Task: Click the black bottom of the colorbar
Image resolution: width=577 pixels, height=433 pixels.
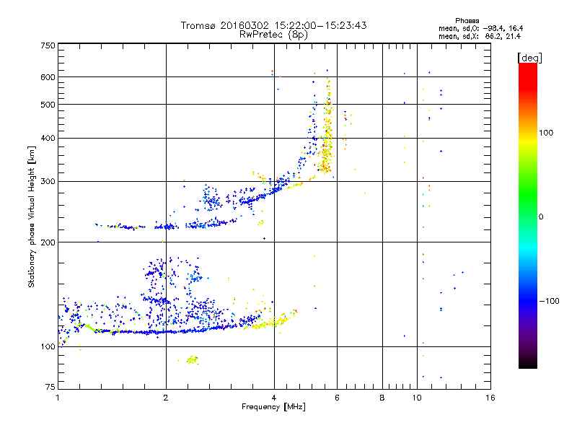Action: (x=528, y=363)
